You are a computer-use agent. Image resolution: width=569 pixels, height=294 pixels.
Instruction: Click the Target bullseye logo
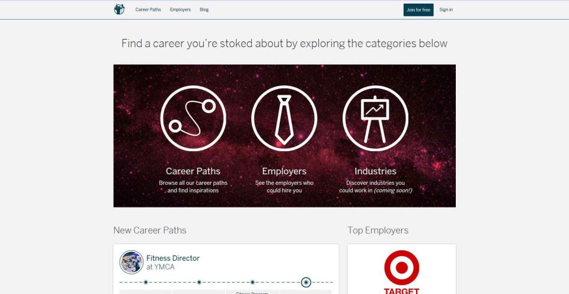click(402, 268)
